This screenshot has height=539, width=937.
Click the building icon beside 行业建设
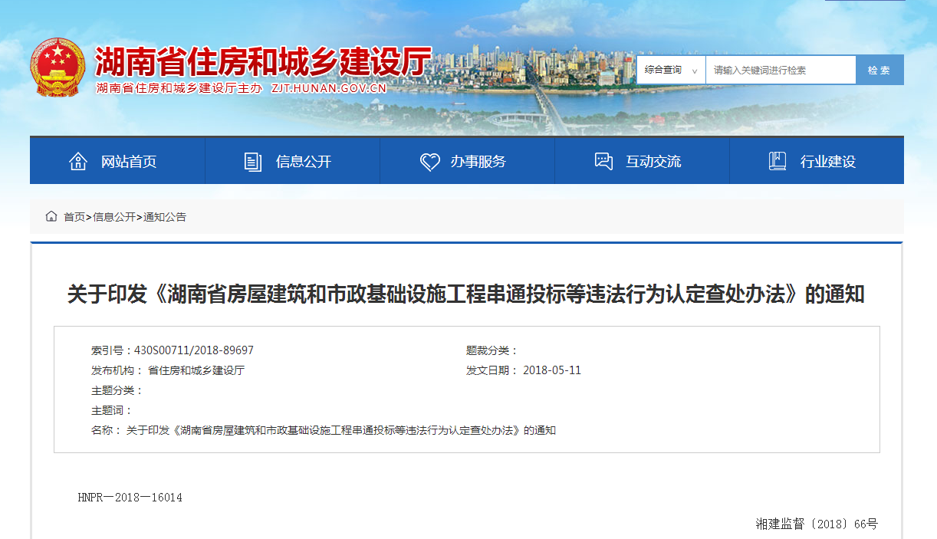click(x=777, y=160)
